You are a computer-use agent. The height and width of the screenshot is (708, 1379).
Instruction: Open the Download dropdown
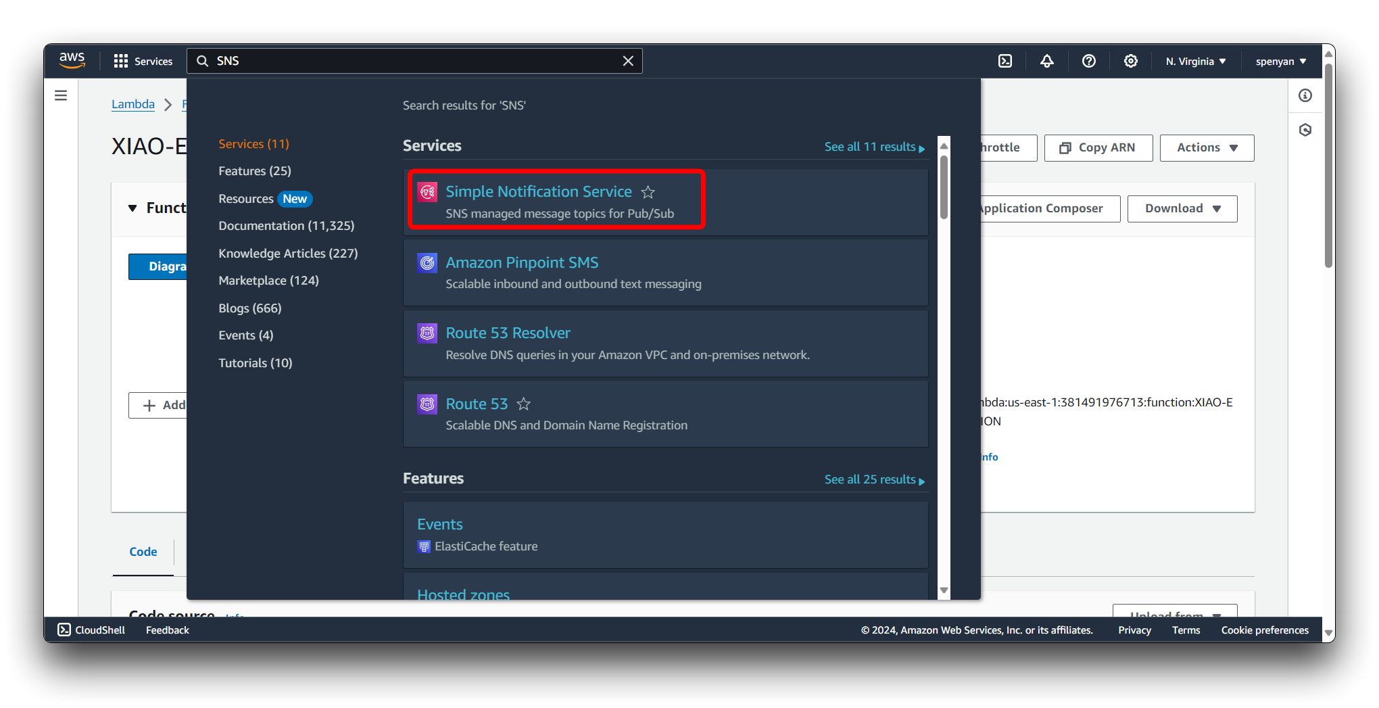tap(1182, 208)
